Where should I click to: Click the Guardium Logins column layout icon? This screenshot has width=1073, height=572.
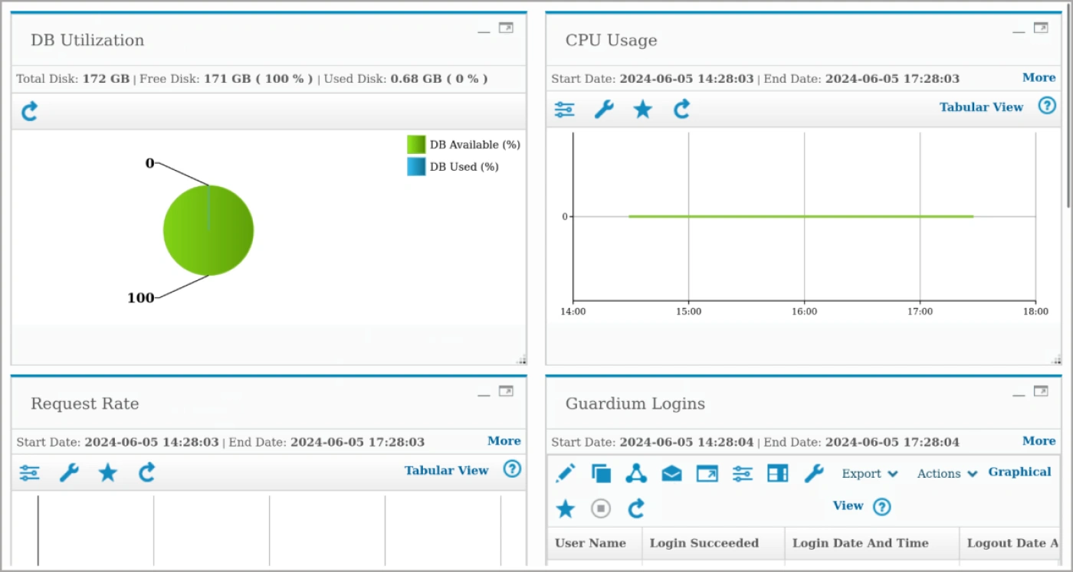[x=777, y=474]
